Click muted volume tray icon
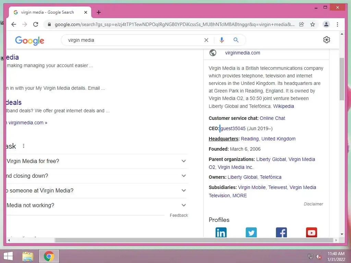The width and height of the screenshot is (351, 263). tap(318, 256)
